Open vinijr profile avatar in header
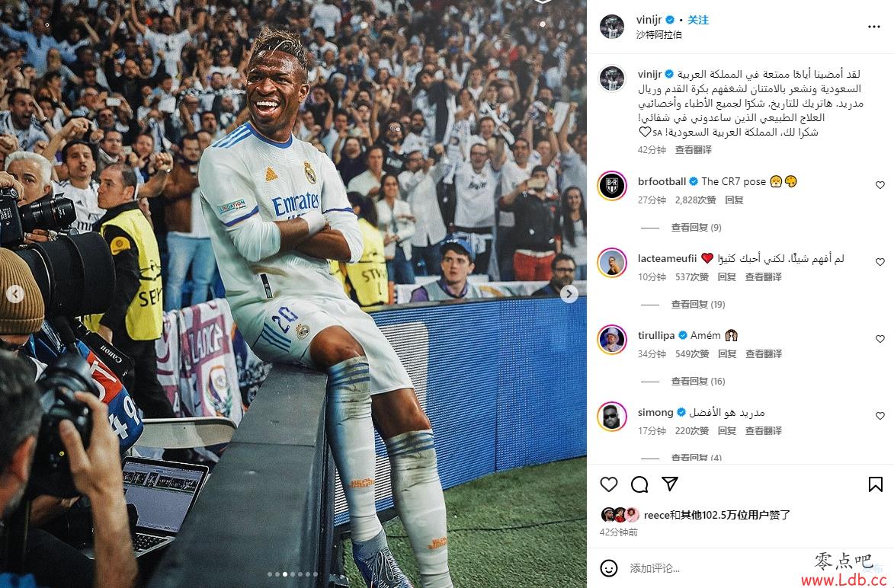Image resolution: width=894 pixels, height=588 pixels. (x=612, y=26)
